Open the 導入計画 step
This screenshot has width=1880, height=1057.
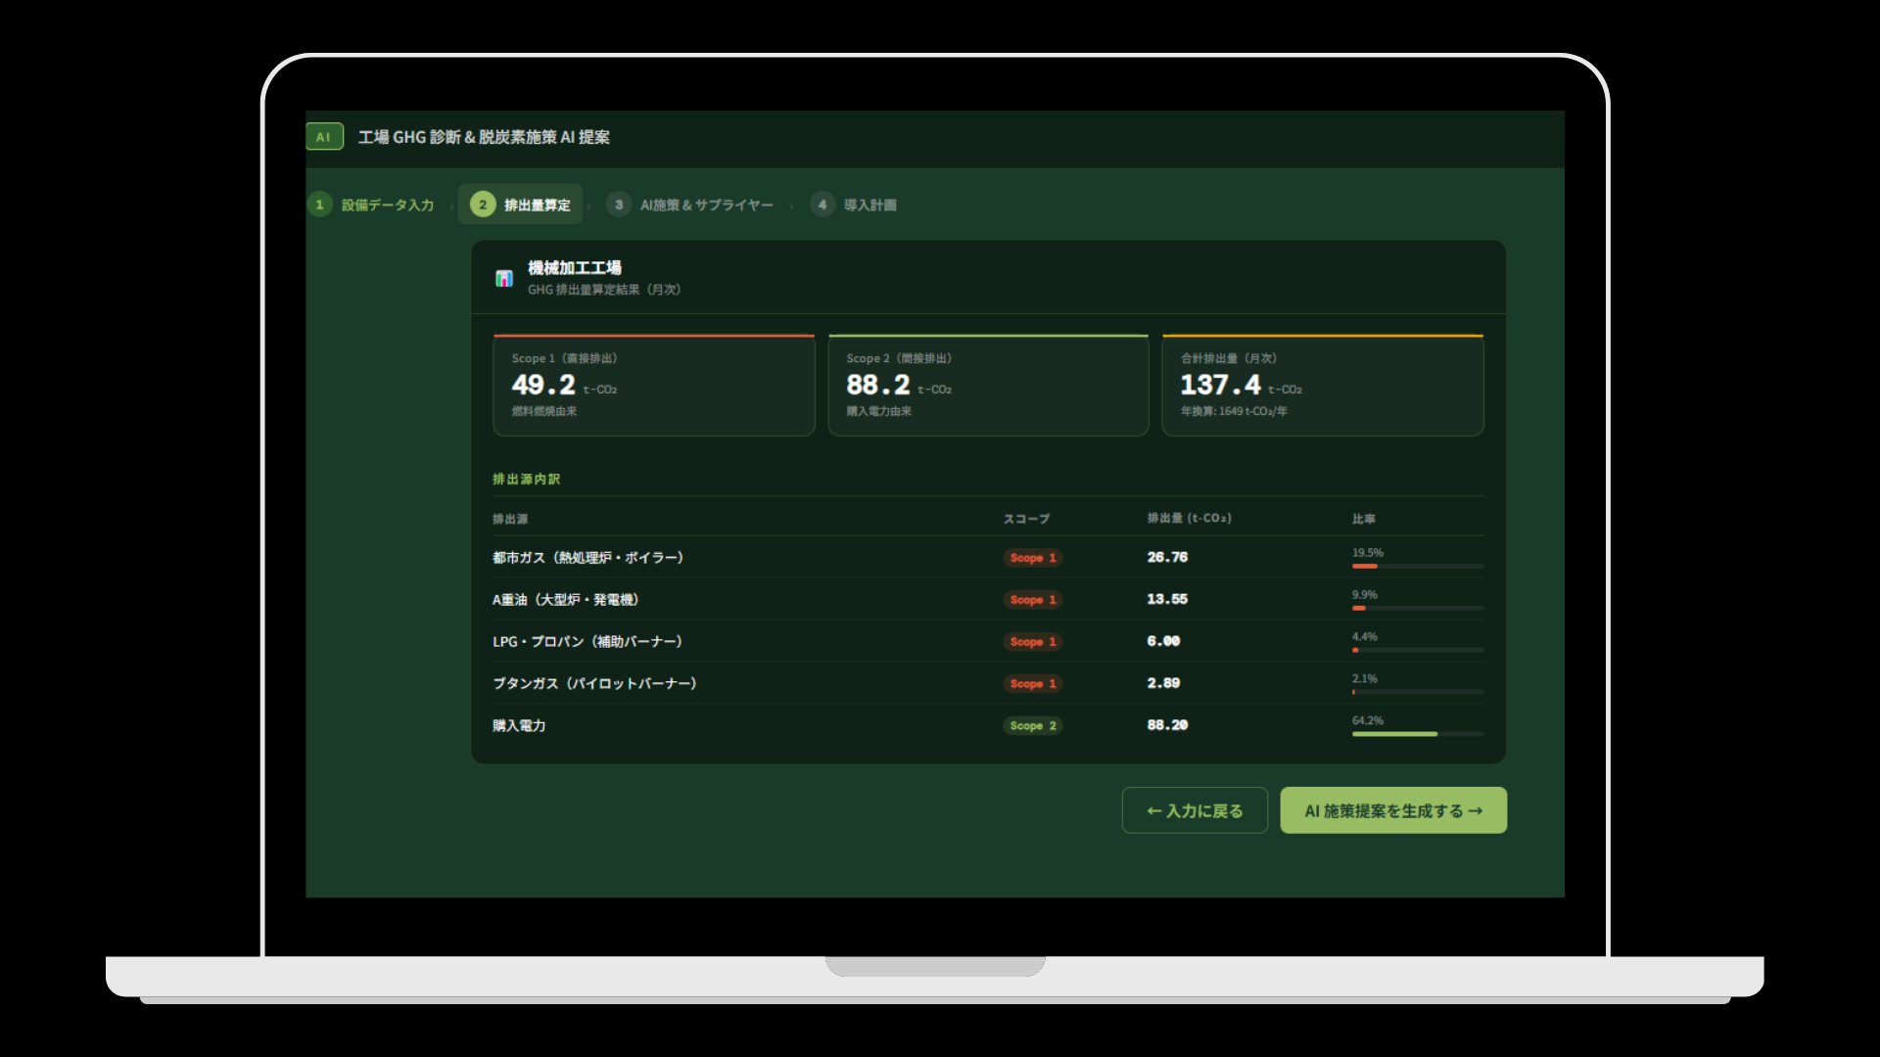pos(854,205)
